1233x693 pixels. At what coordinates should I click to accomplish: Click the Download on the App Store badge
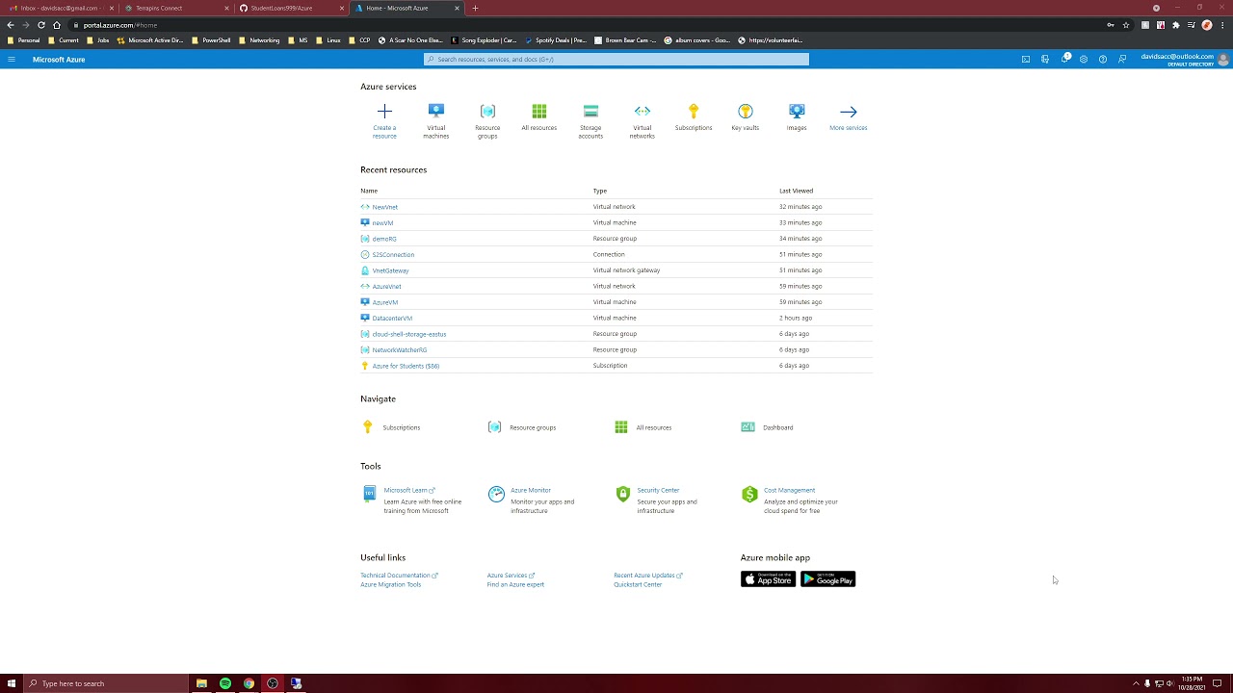coord(768,578)
